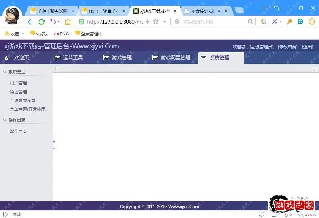
Task: Click the lightning speed-mode icon in address bar
Action: (148, 22)
